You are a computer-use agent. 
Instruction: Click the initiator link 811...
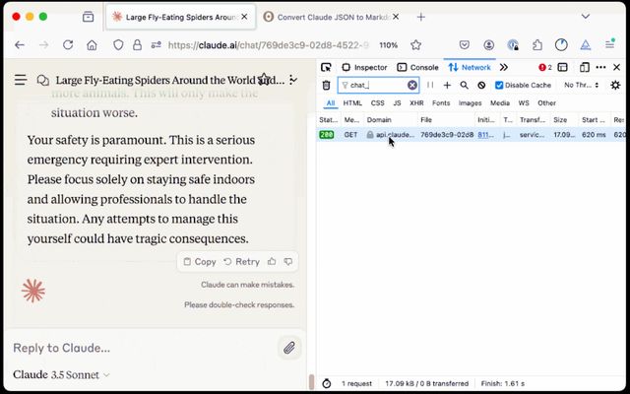click(485, 135)
